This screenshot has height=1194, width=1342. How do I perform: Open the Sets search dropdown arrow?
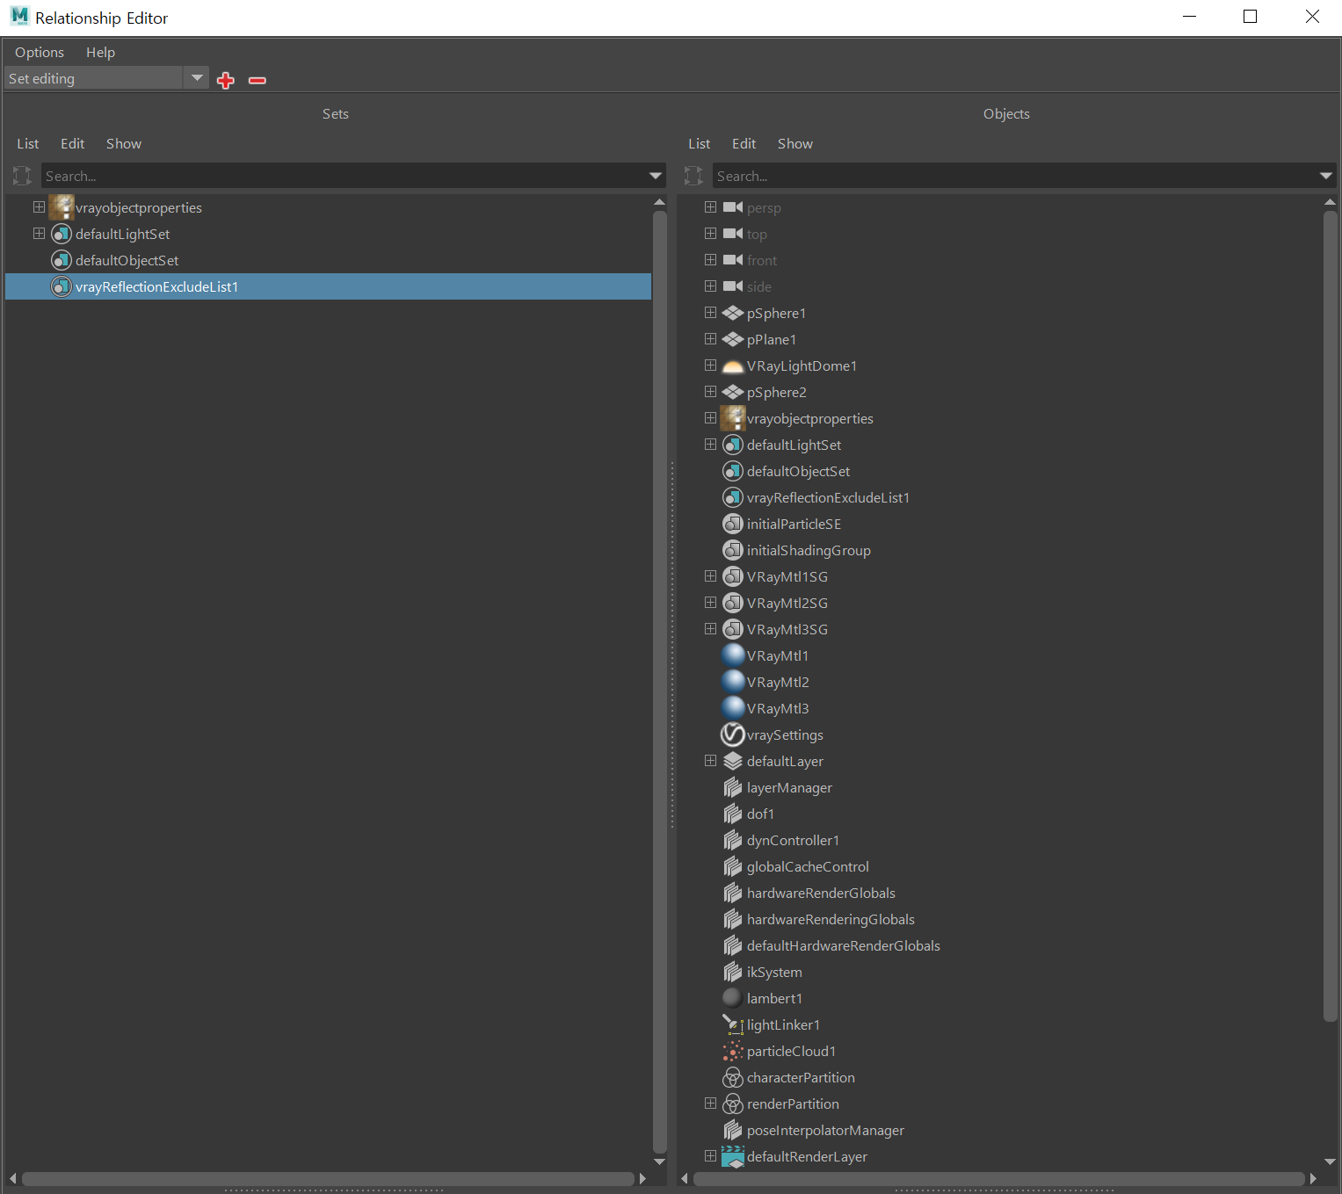[x=656, y=176]
